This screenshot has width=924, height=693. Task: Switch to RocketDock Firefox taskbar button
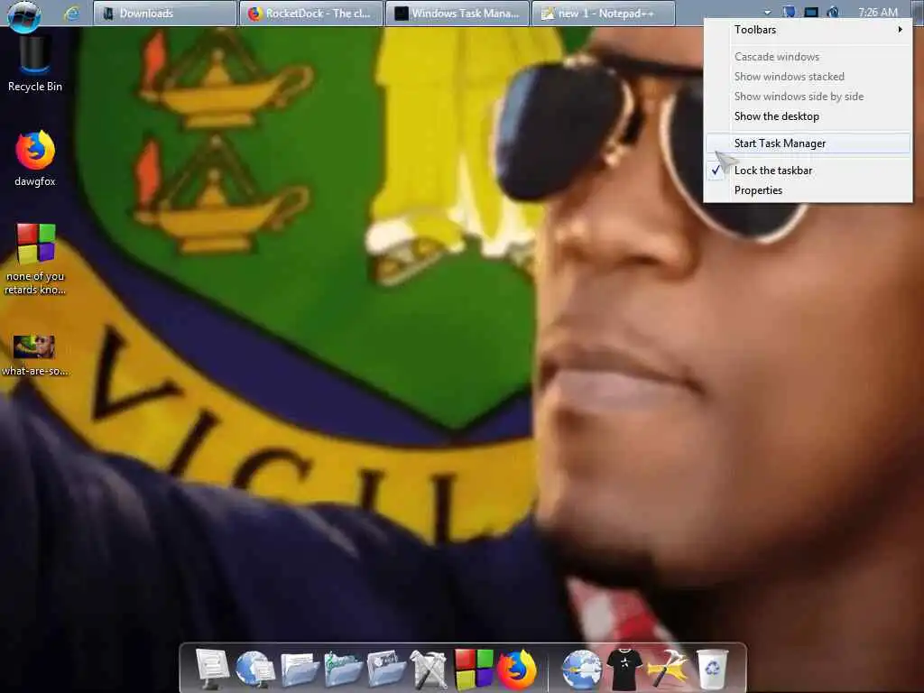(310, 13)
